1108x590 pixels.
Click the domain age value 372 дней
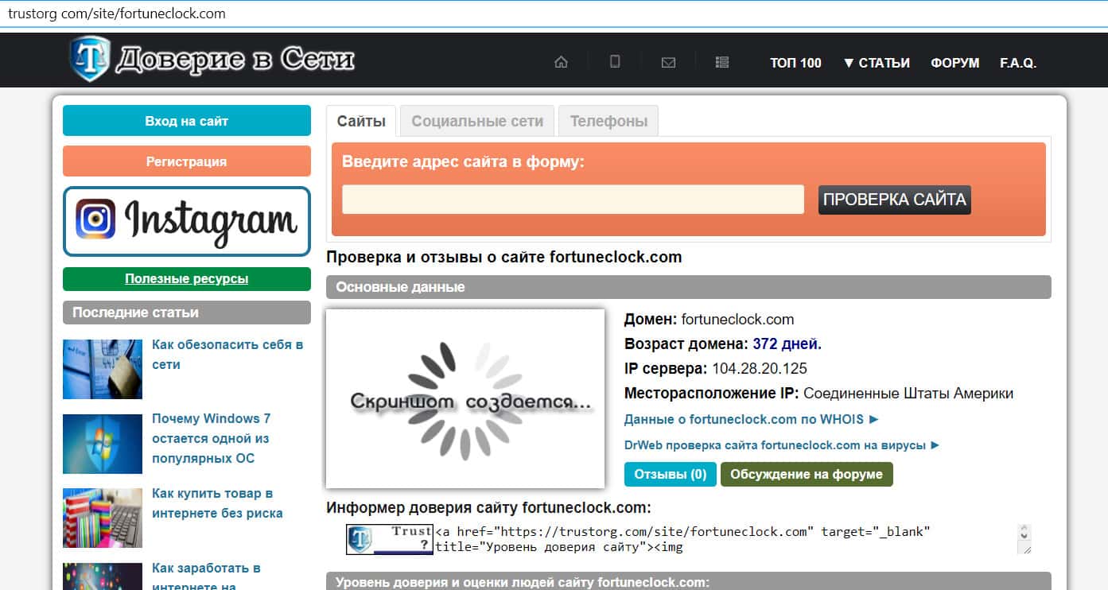pyautogui.click(x=787, y=344)
